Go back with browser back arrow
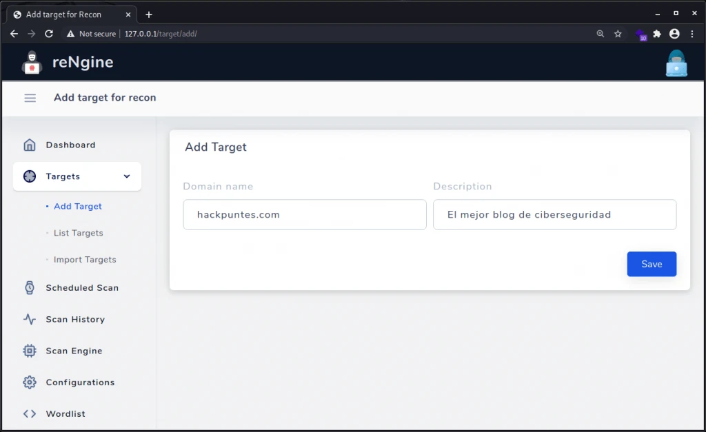 click(14, 34)
